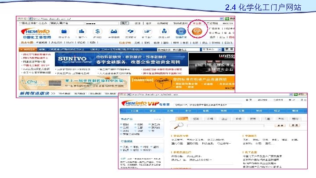Switch to 企业 tab in VIP search panel
The image size is (316, 178).
[x=224, y=119]
